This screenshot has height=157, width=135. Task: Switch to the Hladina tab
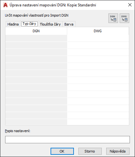(13, 24)
